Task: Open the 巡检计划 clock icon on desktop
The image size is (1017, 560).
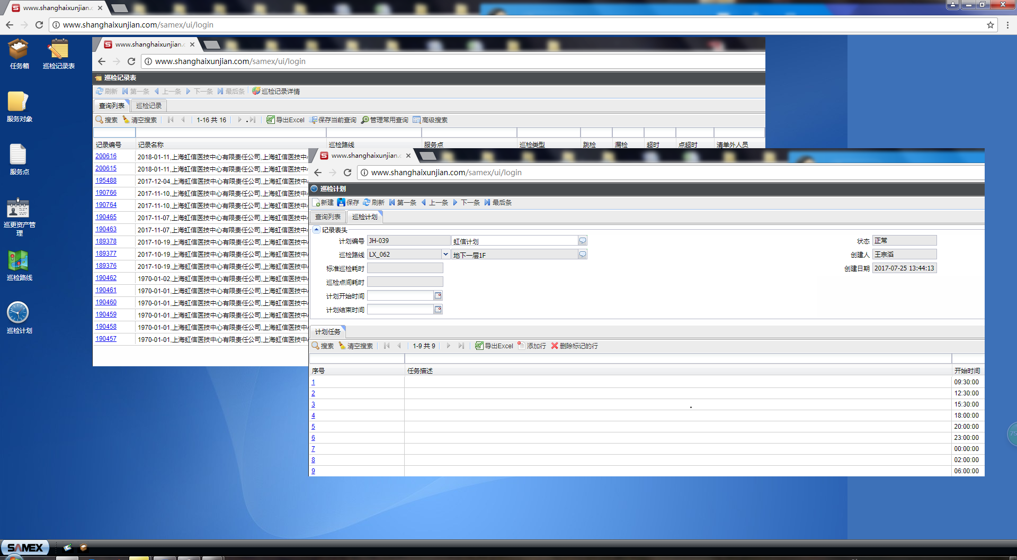Action: [x=18, y=313]
